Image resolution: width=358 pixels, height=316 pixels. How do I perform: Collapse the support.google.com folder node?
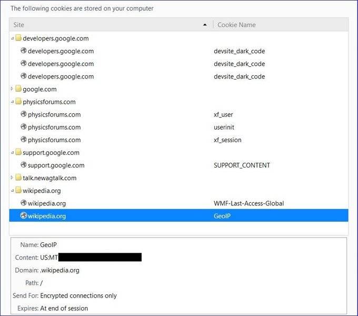(x=12, y=153)
